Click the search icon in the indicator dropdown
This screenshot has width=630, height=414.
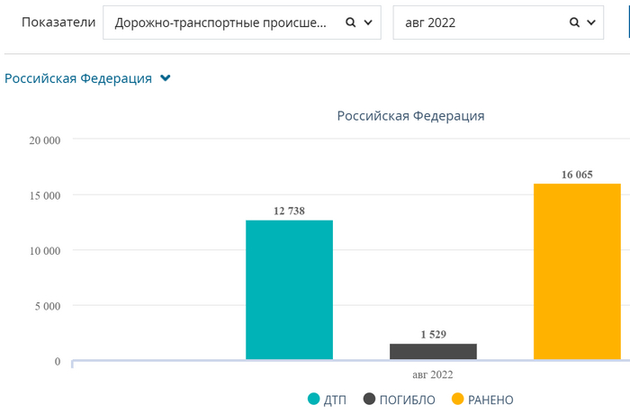click(x=351, y=23)
